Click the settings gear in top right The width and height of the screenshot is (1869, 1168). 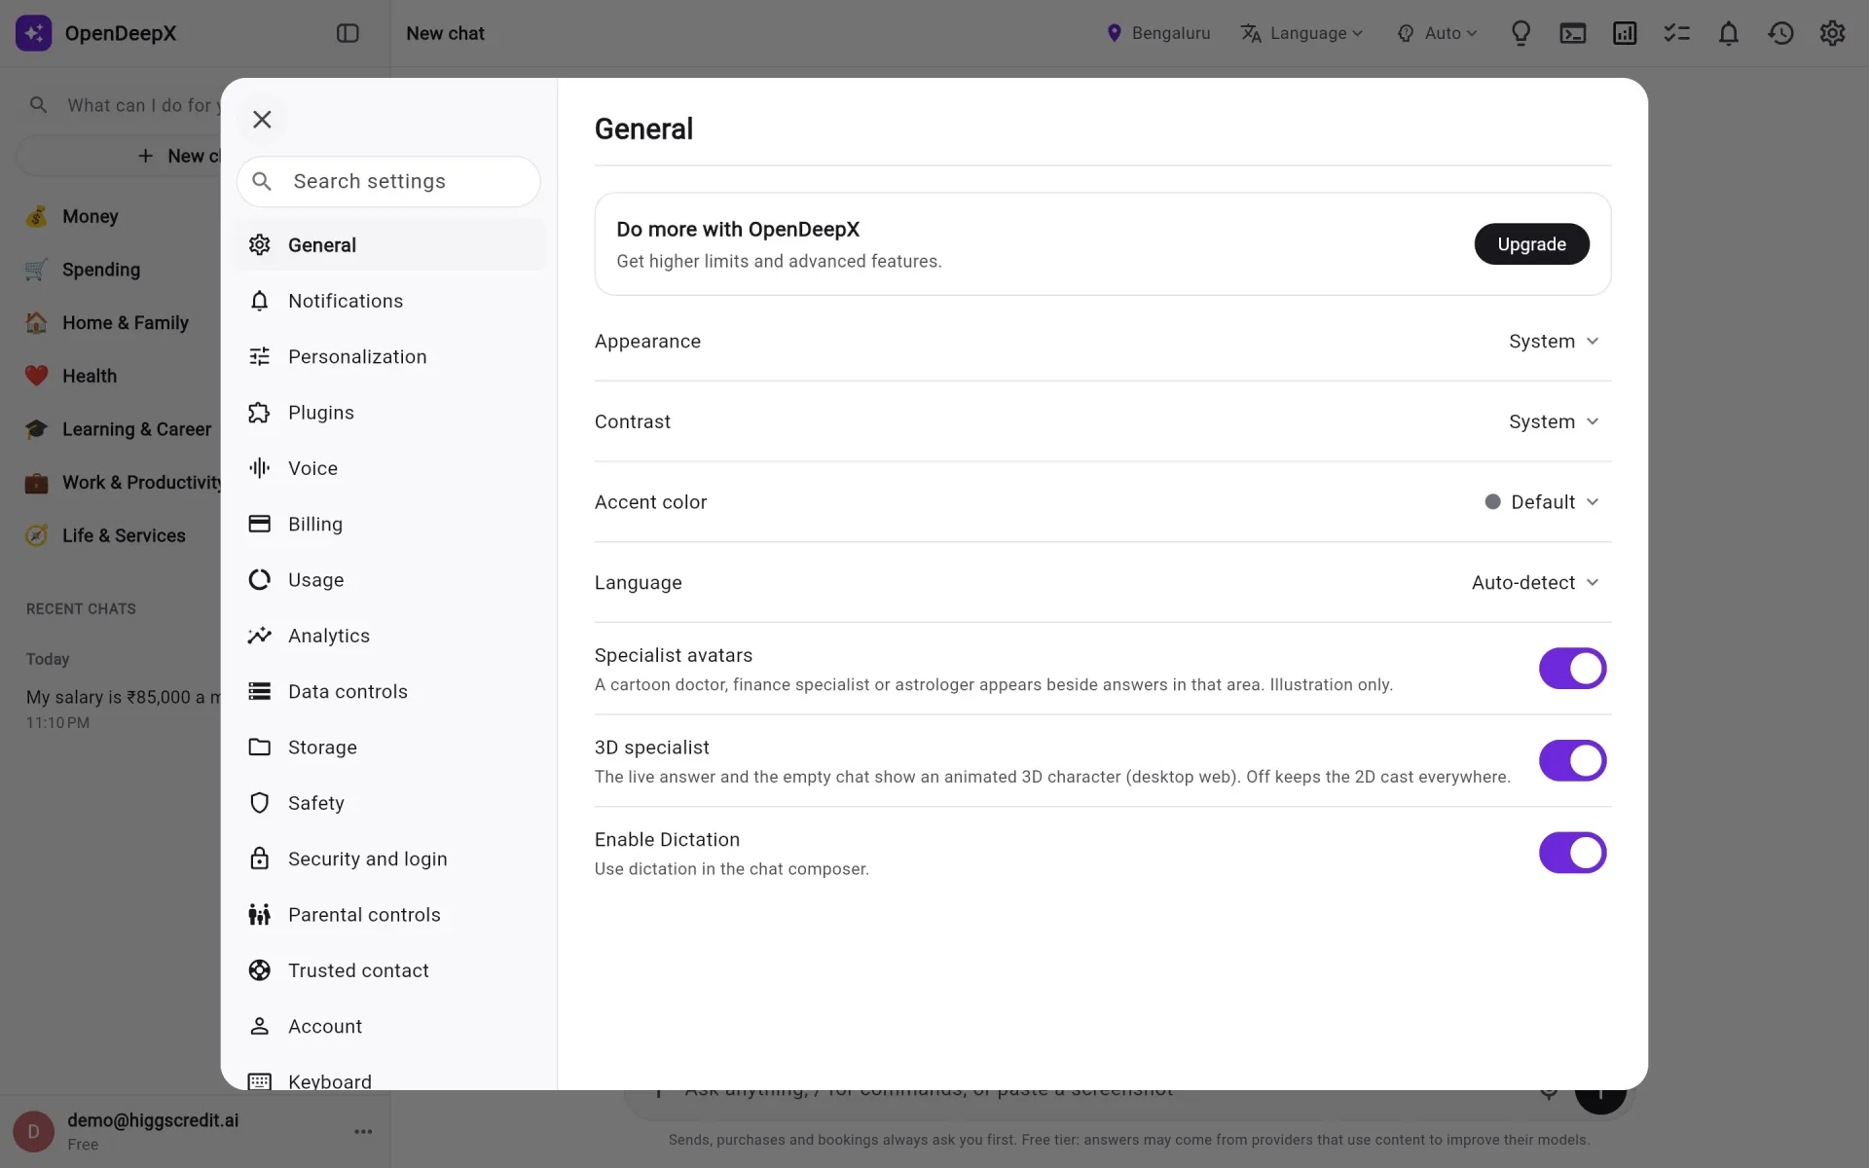pos(1832,33)
